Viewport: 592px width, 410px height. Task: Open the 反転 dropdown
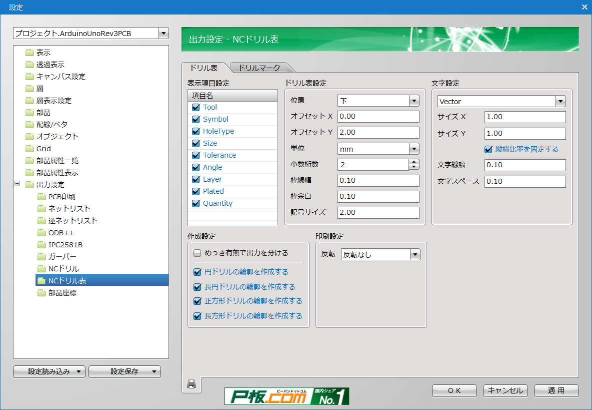tap(414, 255)
